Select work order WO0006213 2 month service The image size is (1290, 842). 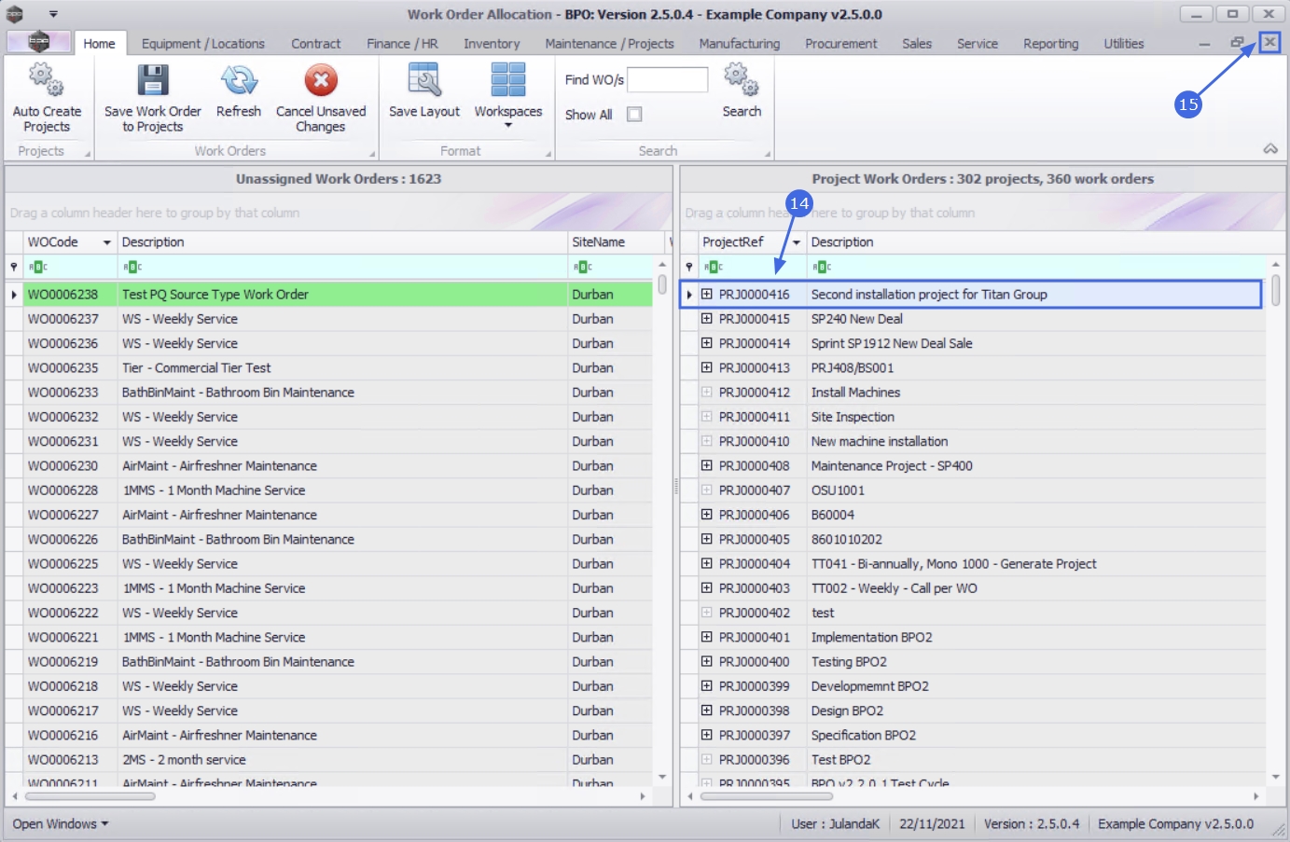coord(329,759)
